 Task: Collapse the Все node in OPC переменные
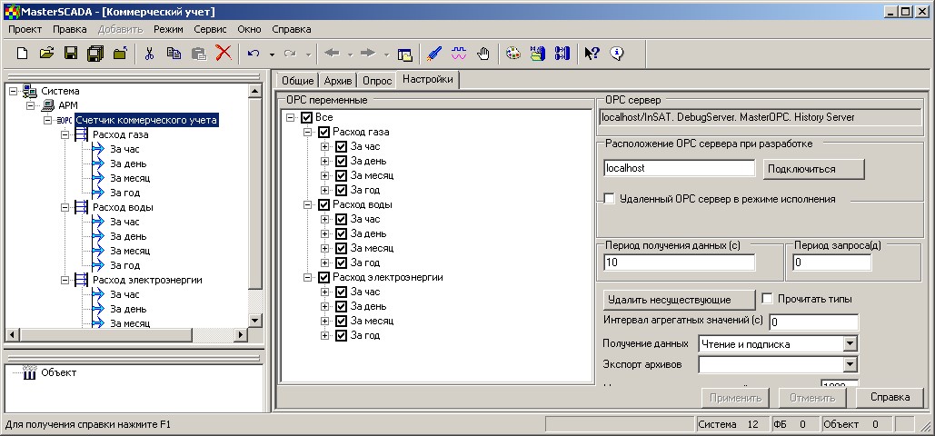(291, 117)
